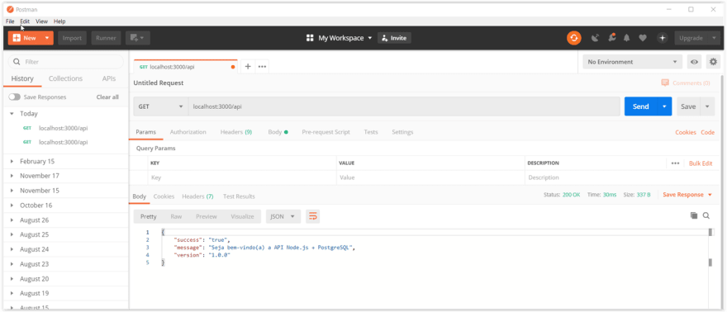Click the request URL input field

404,106
